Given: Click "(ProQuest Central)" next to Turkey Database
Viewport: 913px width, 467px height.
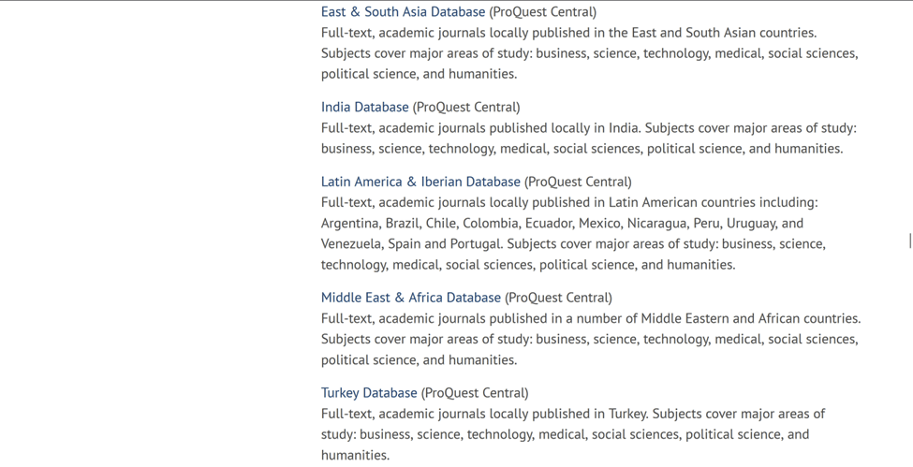Looking at the screenshot, I should (475, 393).
